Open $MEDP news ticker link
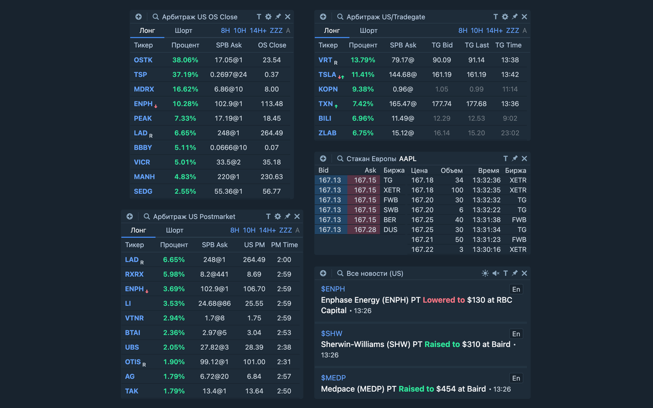The height and width of the screenshot is (408, 653). click(334, 378)
